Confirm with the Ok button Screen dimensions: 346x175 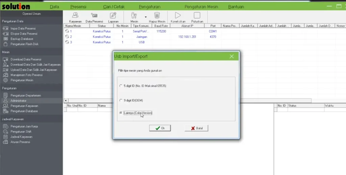coord(160,128)
